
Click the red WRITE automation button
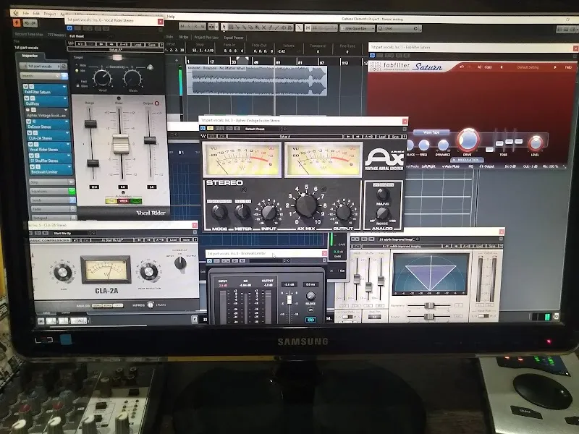point(123,201)
